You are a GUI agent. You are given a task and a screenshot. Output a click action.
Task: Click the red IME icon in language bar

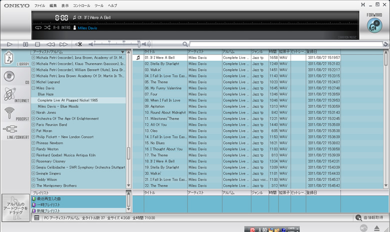pyautogui.click(x=252, y=230)
